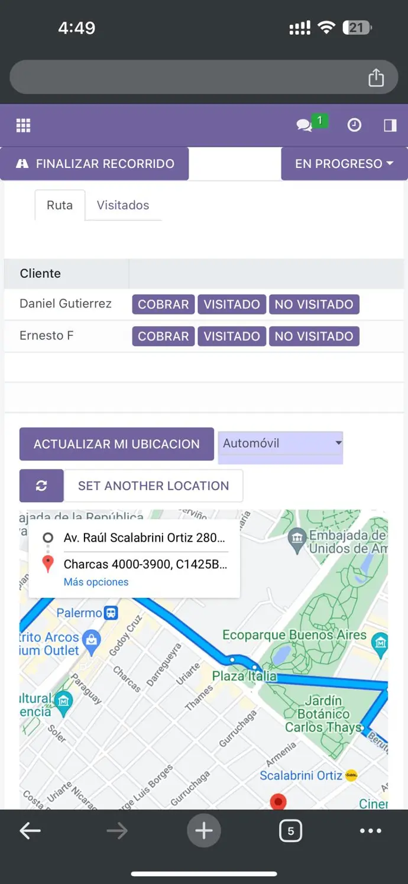Screen dimensions: 408x884
Task: Open new browser tab with plus icon
Action: [x=204, y=831]
